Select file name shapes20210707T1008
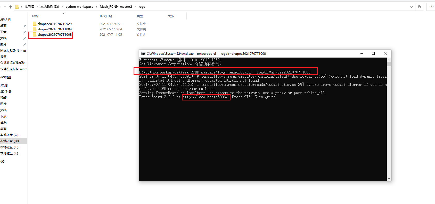 tap(55, 34)
